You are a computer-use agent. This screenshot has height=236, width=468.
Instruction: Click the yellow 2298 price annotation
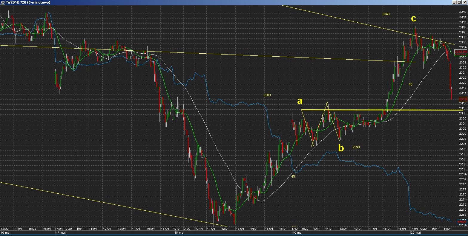(x=356, y=147)
